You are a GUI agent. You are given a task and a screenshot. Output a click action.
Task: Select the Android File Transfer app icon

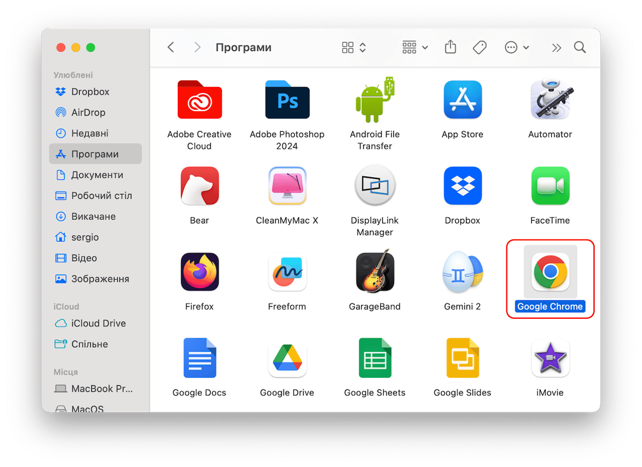[x=375, y=100]
